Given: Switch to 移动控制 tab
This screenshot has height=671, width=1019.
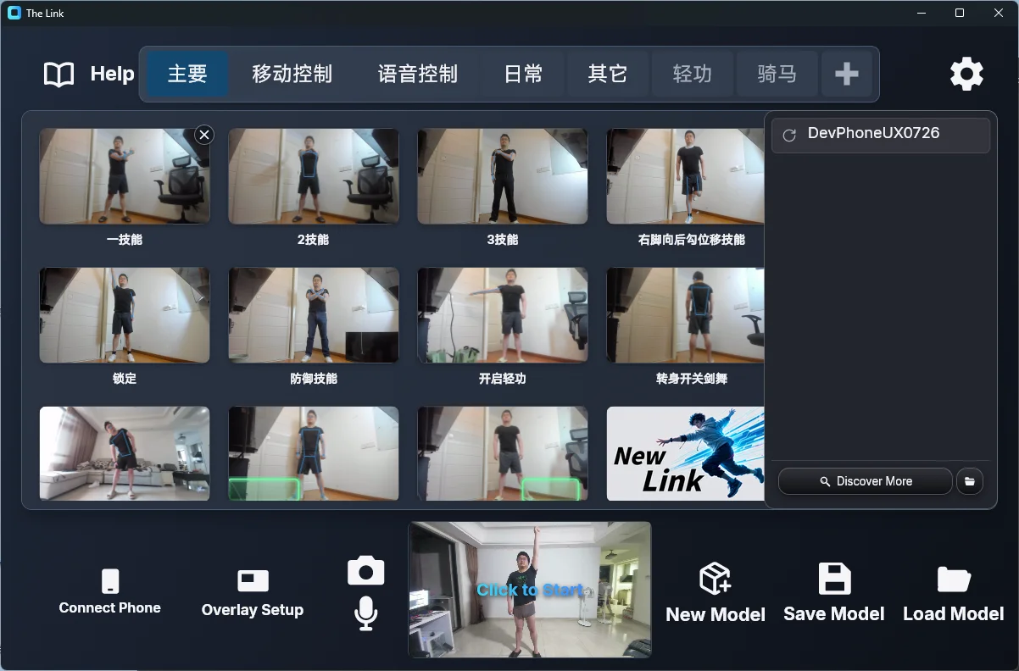Looking at the screenshot, I should (292, 74).
